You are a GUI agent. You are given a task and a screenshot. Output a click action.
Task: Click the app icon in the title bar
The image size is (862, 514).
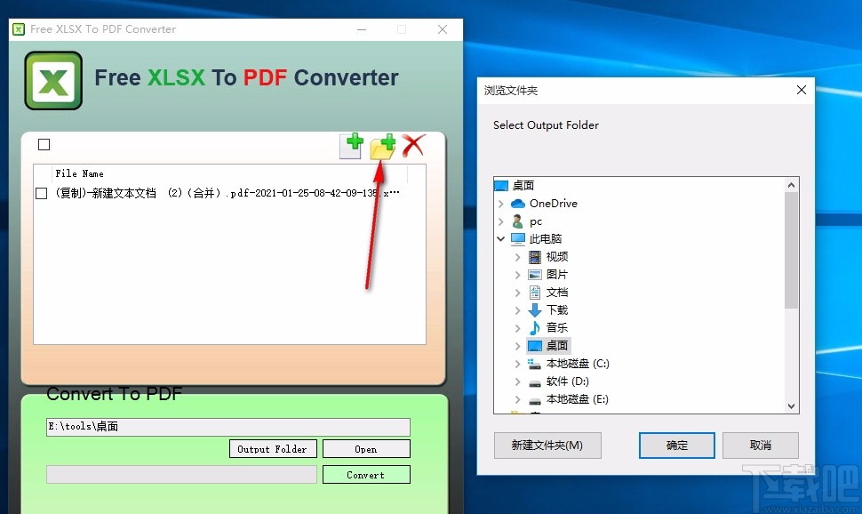[x=17, y=28]
